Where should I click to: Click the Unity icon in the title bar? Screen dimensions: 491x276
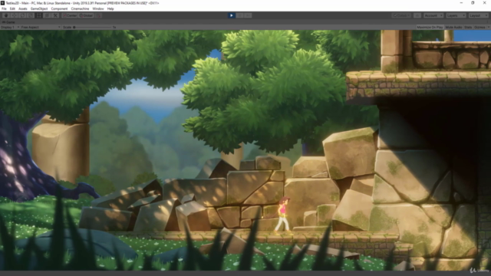(3, 3)
